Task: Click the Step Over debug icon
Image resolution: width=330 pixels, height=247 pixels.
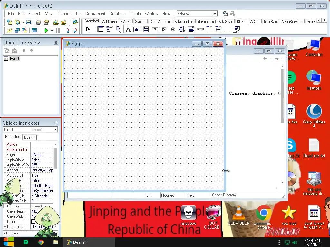Action: click(x=75, y=31)
